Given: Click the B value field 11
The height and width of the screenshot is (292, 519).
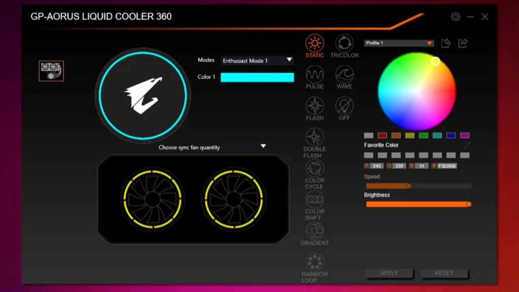Looking at the screenshot, I should (x=422, y=166).
